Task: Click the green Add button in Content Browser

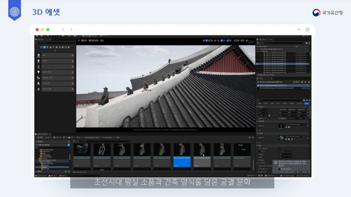Action: coord(40,137)
